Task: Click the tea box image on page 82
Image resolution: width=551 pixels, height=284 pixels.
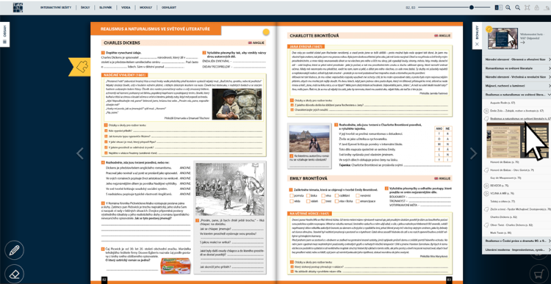Action: pyautogui.click(x=175, y=266)
